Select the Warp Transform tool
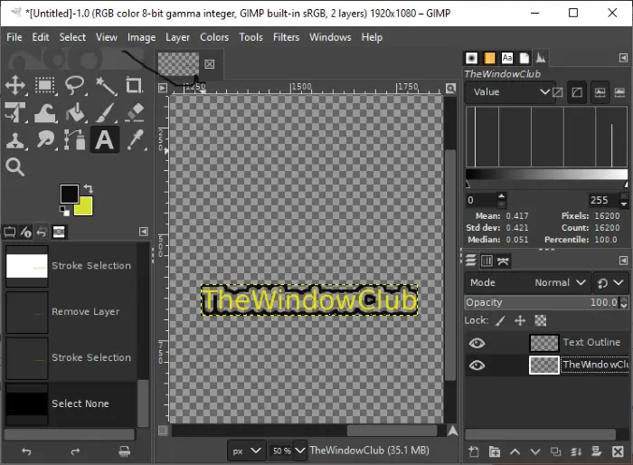This screenshot has width=633, height=465. coord(45,112)
